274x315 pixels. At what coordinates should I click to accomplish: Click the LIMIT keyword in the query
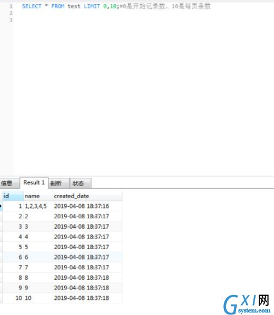[92, 6]
